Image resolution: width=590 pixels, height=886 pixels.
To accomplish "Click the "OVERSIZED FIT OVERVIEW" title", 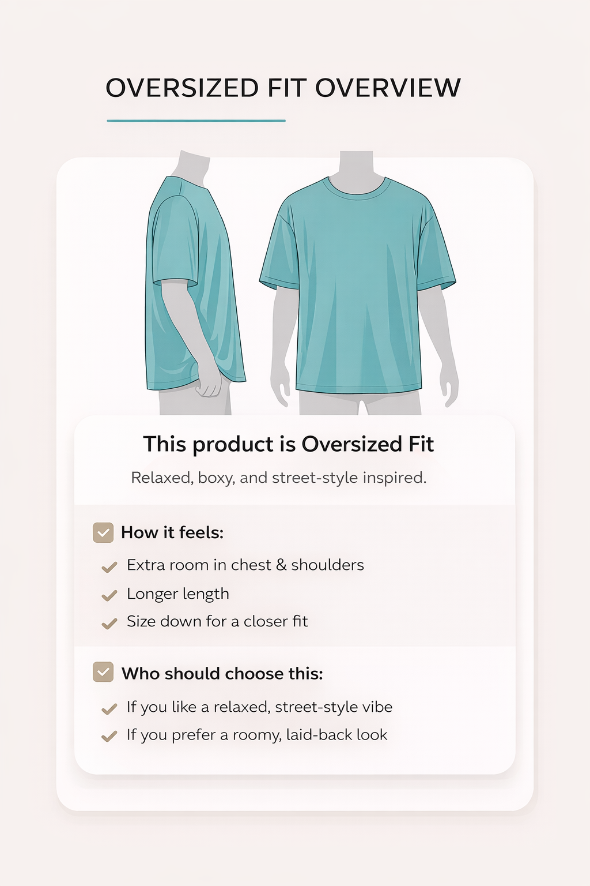I will (x=283, y=88).
